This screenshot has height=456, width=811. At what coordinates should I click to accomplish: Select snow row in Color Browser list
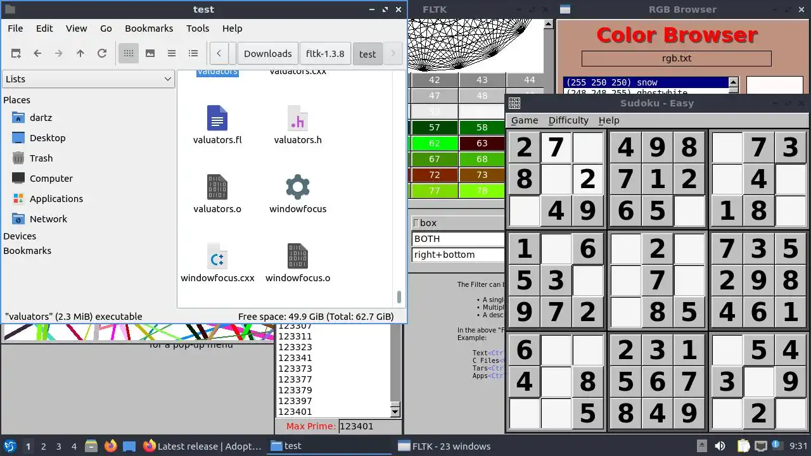click(646, 82)
